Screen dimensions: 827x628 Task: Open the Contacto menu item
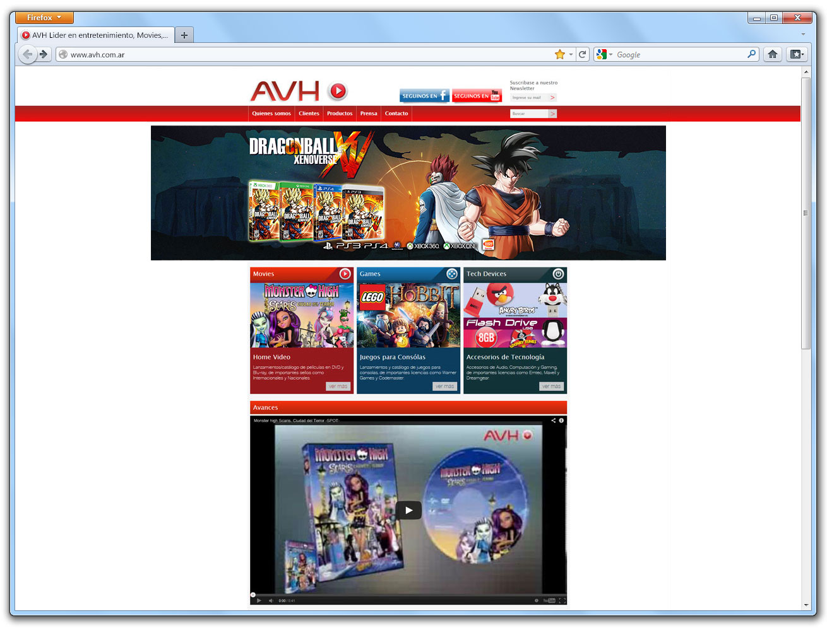(396, 113)
